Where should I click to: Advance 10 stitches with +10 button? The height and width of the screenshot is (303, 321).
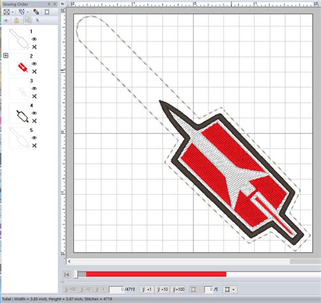[163, 289]
